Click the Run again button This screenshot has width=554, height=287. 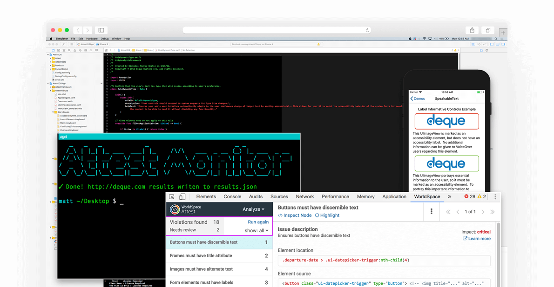pyautogui.click(x=259, y=222)
